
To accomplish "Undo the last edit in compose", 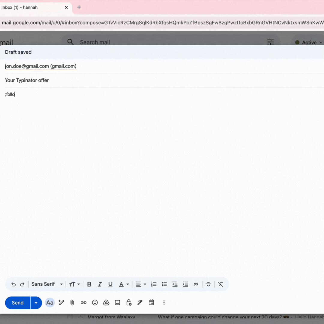I will click(13, 284).
